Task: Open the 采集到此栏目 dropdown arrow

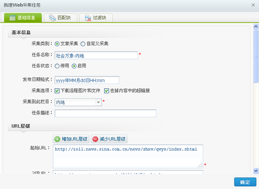Action: click(99, 102)
